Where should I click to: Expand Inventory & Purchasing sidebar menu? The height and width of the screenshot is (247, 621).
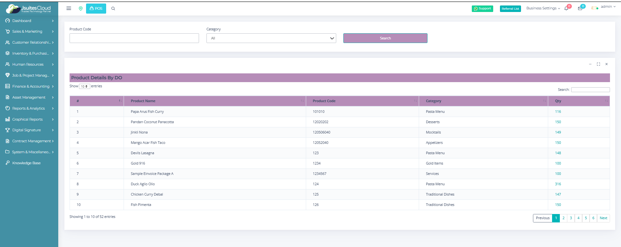coord(30,53)
